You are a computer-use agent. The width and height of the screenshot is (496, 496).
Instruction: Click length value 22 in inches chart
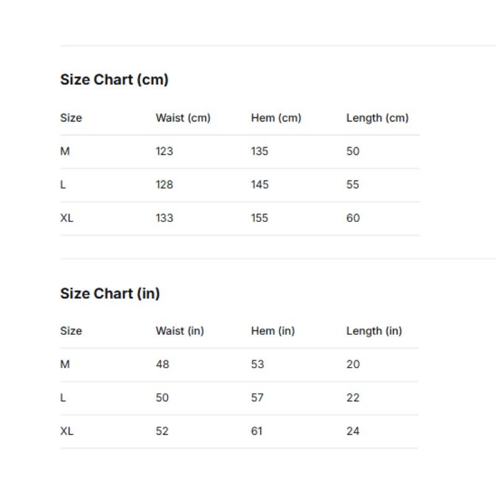353,397
